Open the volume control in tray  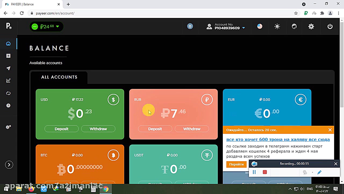302,189
